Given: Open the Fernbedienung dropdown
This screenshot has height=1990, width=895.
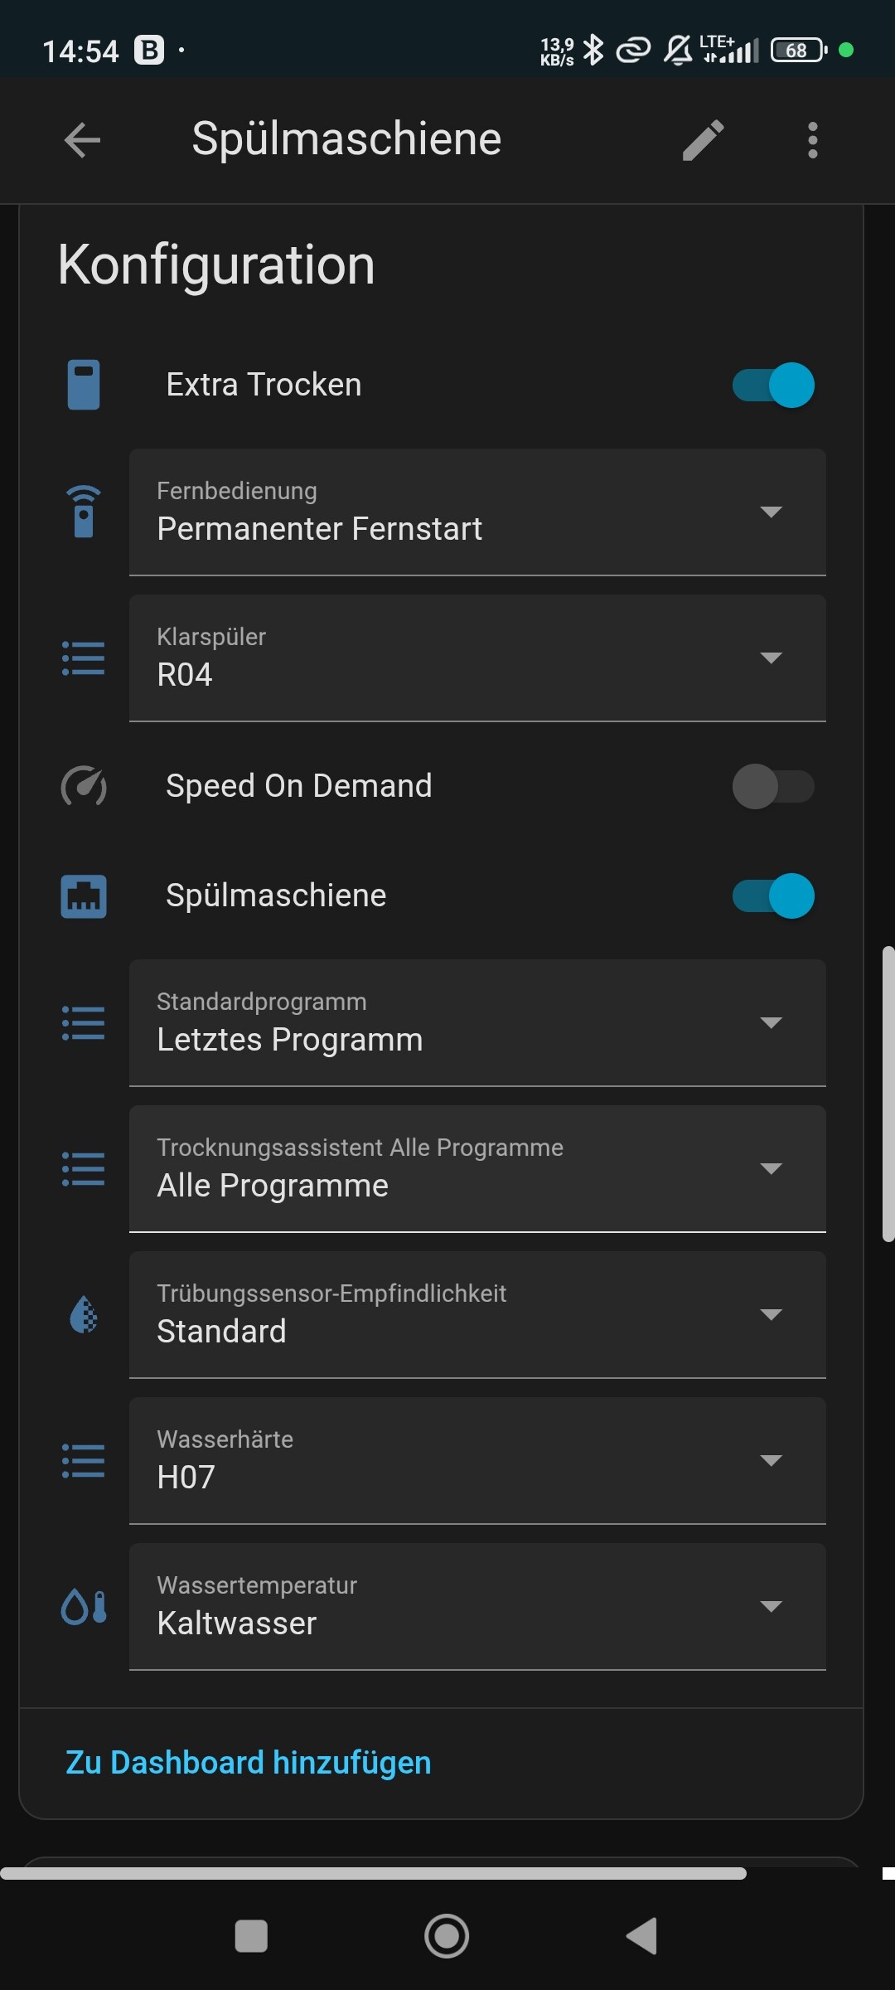Looking at the screenshot, I should (477, 512).
